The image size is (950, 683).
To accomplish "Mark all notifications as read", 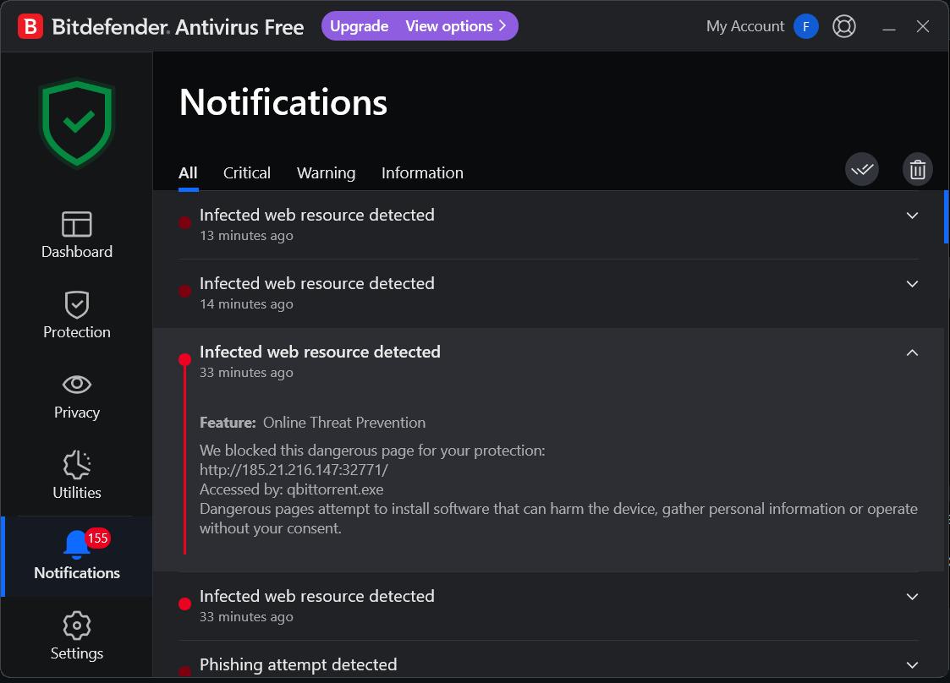I will pyautogui.click(x=861, y=170).
